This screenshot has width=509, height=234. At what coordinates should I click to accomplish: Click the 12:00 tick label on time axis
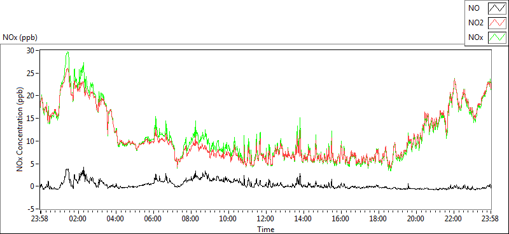coord(266,219)
